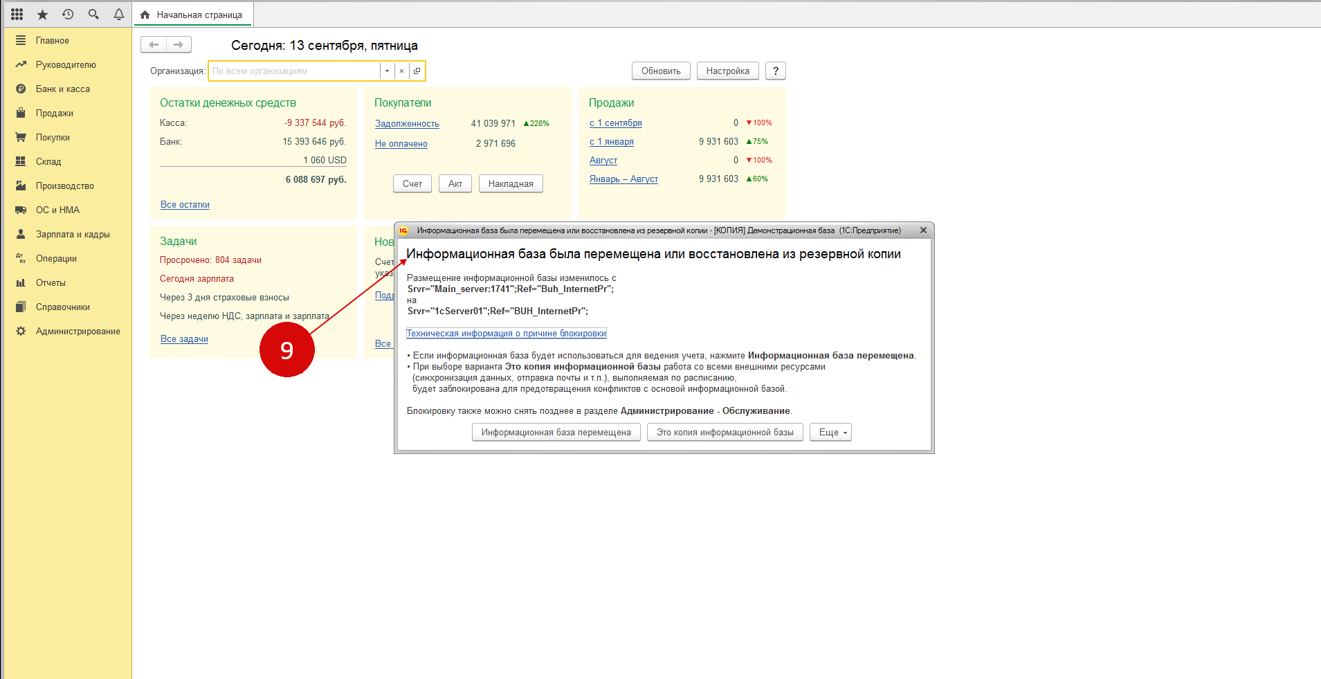Open the Январь – Август sales link
Viewport: 1321px width, 679px height.
tap(623, 179)
